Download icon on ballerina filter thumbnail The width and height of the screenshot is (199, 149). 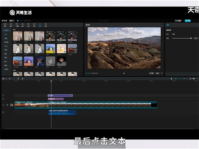coord(54,64)
